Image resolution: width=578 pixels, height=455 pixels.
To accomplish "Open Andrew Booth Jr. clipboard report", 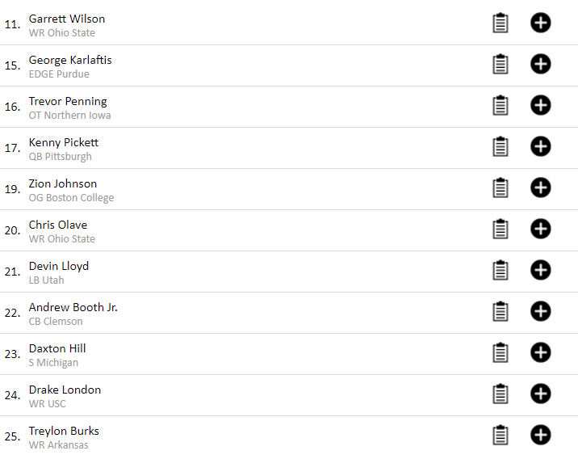I will click(501, 311).
